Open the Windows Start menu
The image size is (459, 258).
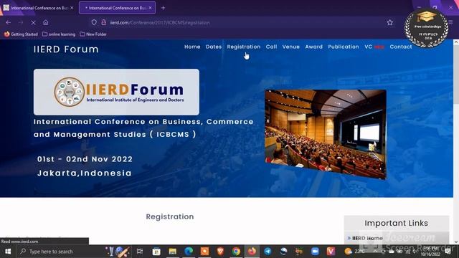8,252
